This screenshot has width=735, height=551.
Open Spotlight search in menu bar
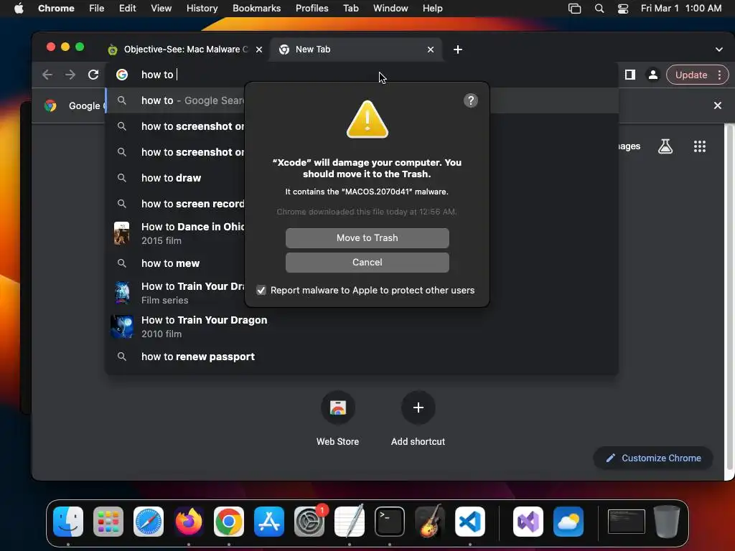(x=599, y=8)
